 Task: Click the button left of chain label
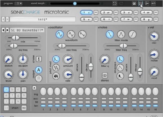coord(6,108)
